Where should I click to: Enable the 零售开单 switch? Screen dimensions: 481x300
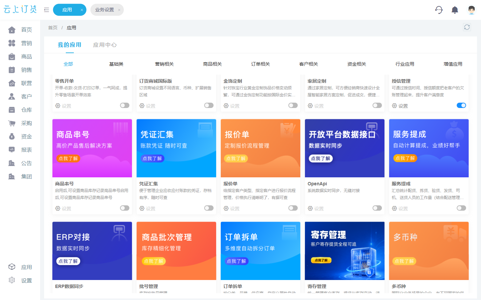tap(125, 105)
